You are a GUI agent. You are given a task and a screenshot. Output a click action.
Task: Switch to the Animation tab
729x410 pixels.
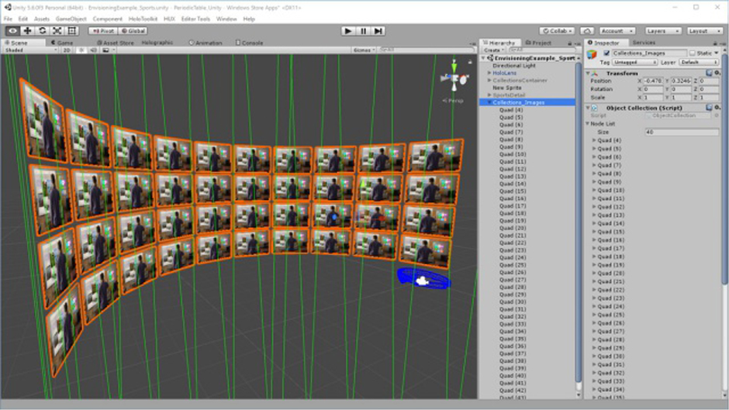click(206, 43)
